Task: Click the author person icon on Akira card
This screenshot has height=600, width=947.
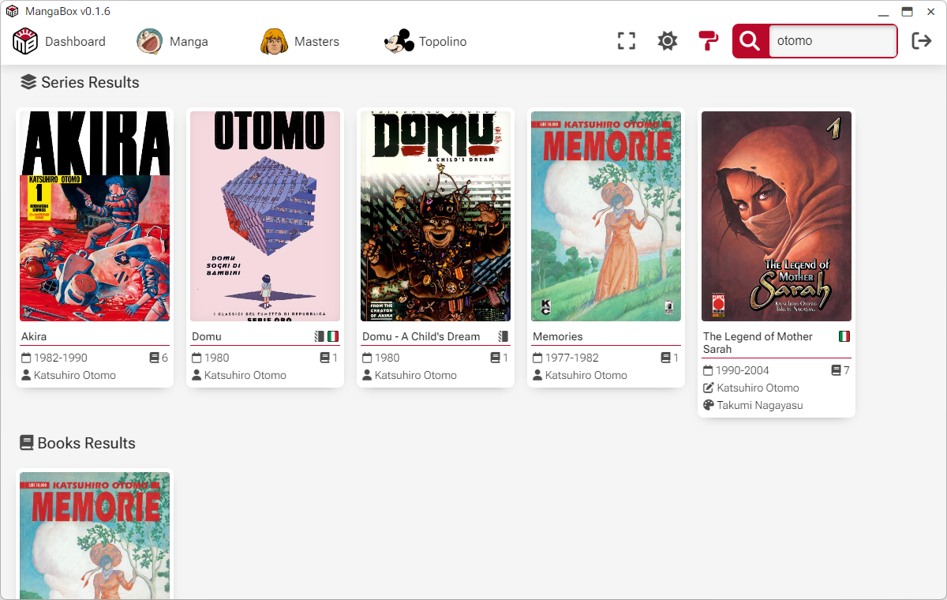Action: tap(26, 375)
